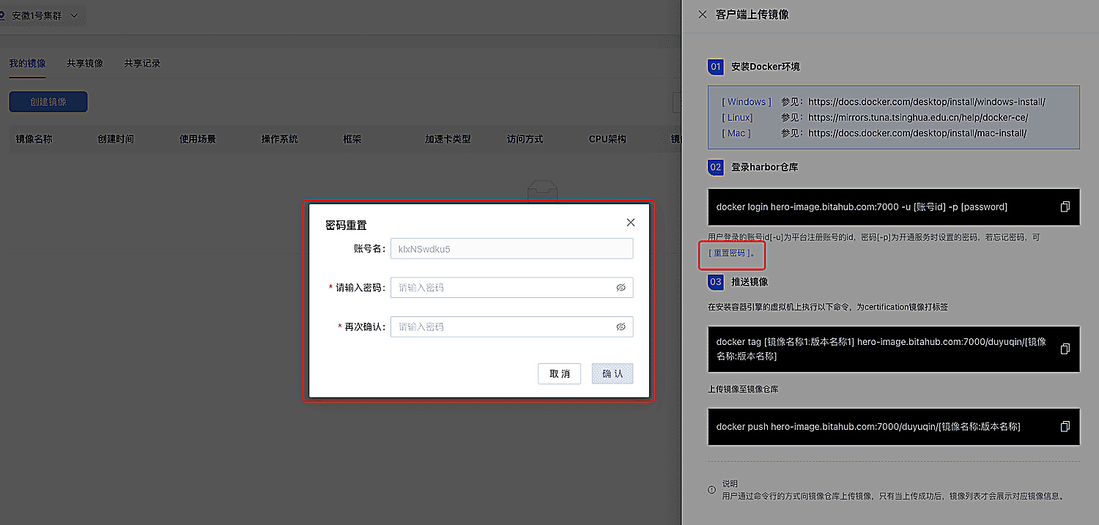
Task: Click the 登录harbor仓库 step heading
Action: pos(764,167)
